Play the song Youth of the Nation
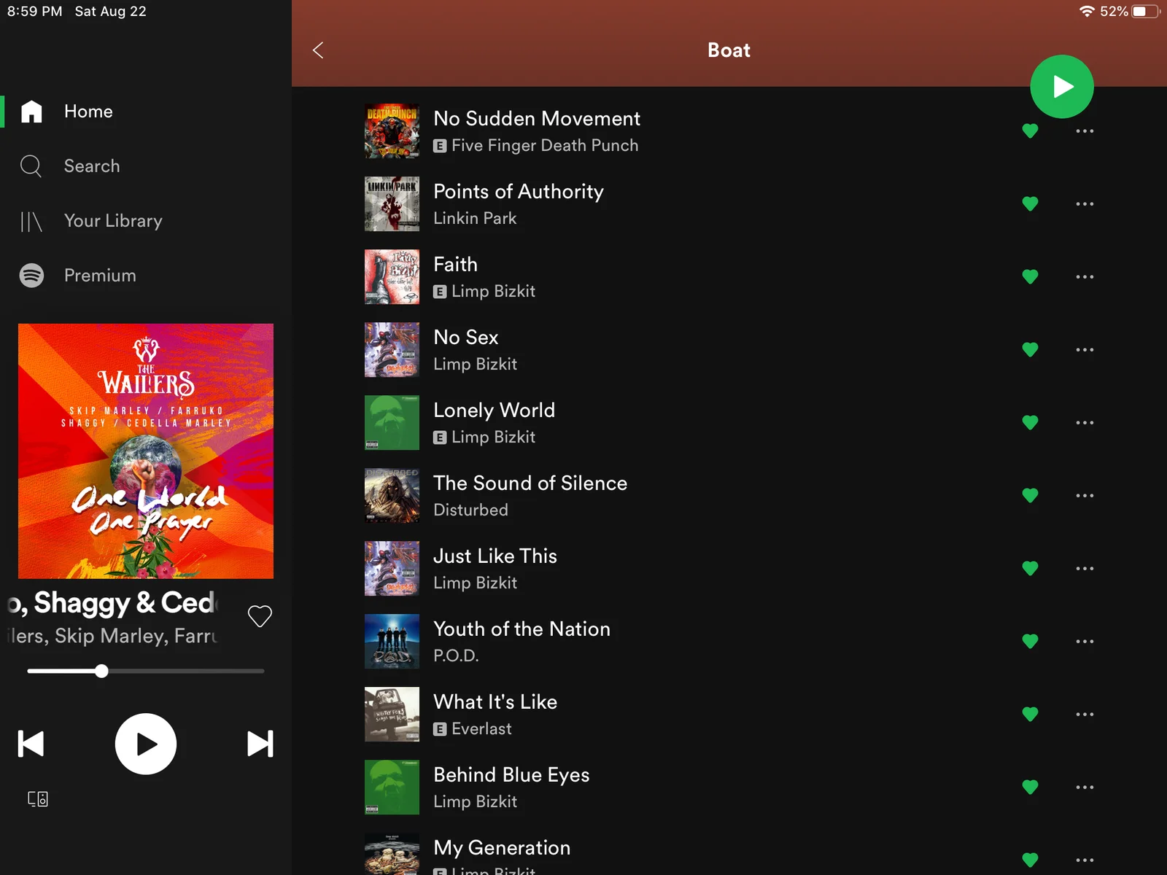 (522, 629)
